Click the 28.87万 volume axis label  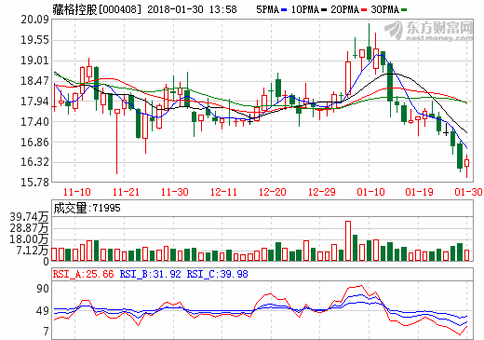[x=29, y=228]
